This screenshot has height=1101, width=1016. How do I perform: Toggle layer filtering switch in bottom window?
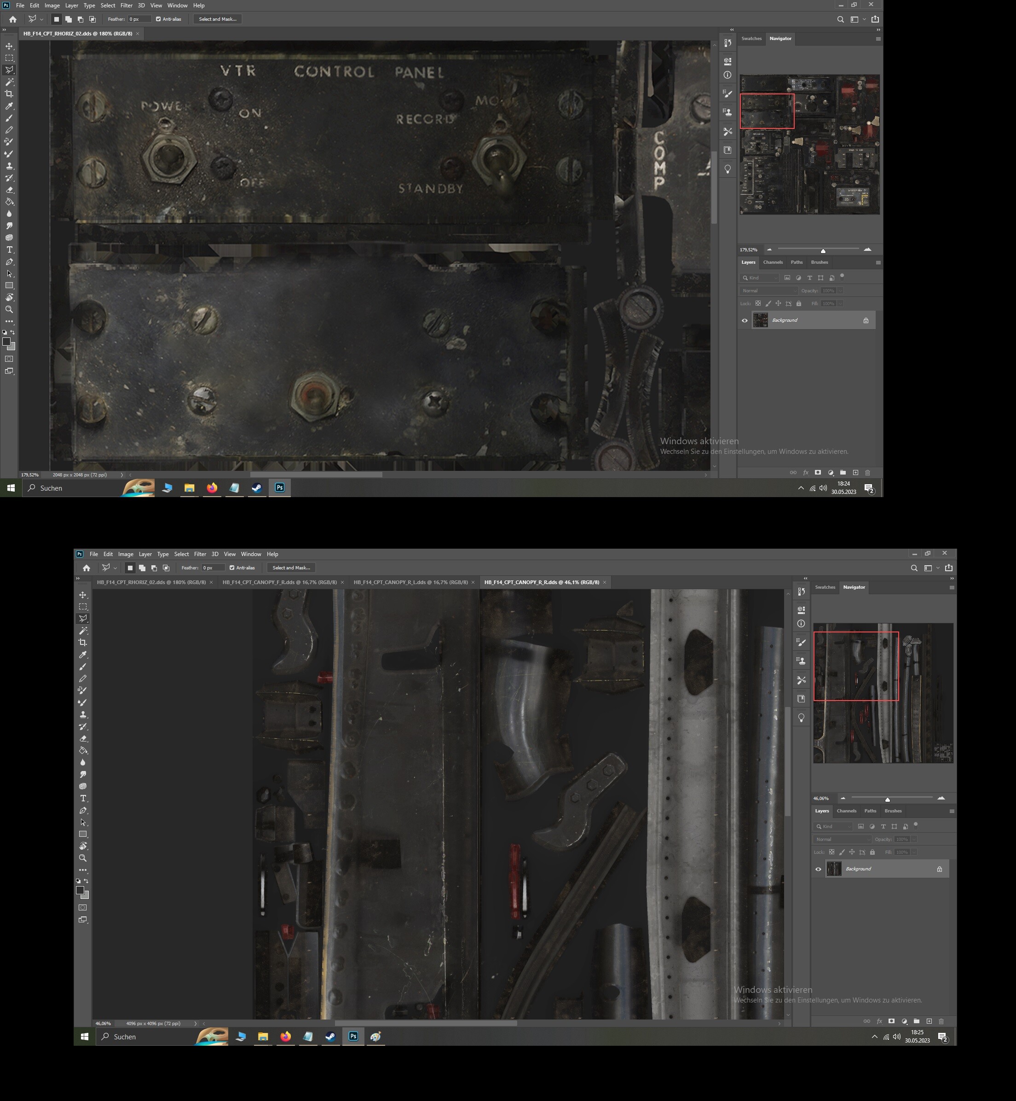[915, 825]
